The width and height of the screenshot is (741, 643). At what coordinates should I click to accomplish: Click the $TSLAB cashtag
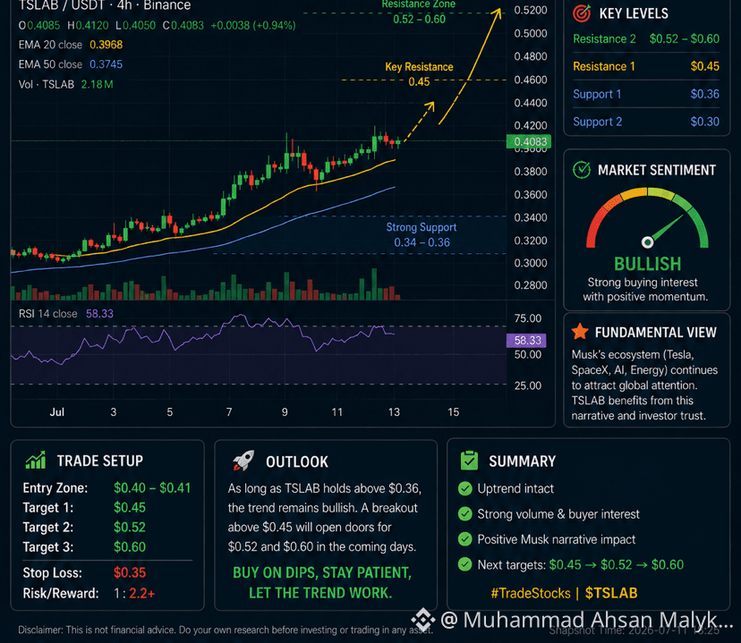(x=611, y=593)
